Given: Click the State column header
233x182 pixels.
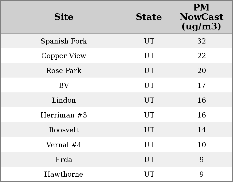Looking at the screenshot, I should pos(149,17).
